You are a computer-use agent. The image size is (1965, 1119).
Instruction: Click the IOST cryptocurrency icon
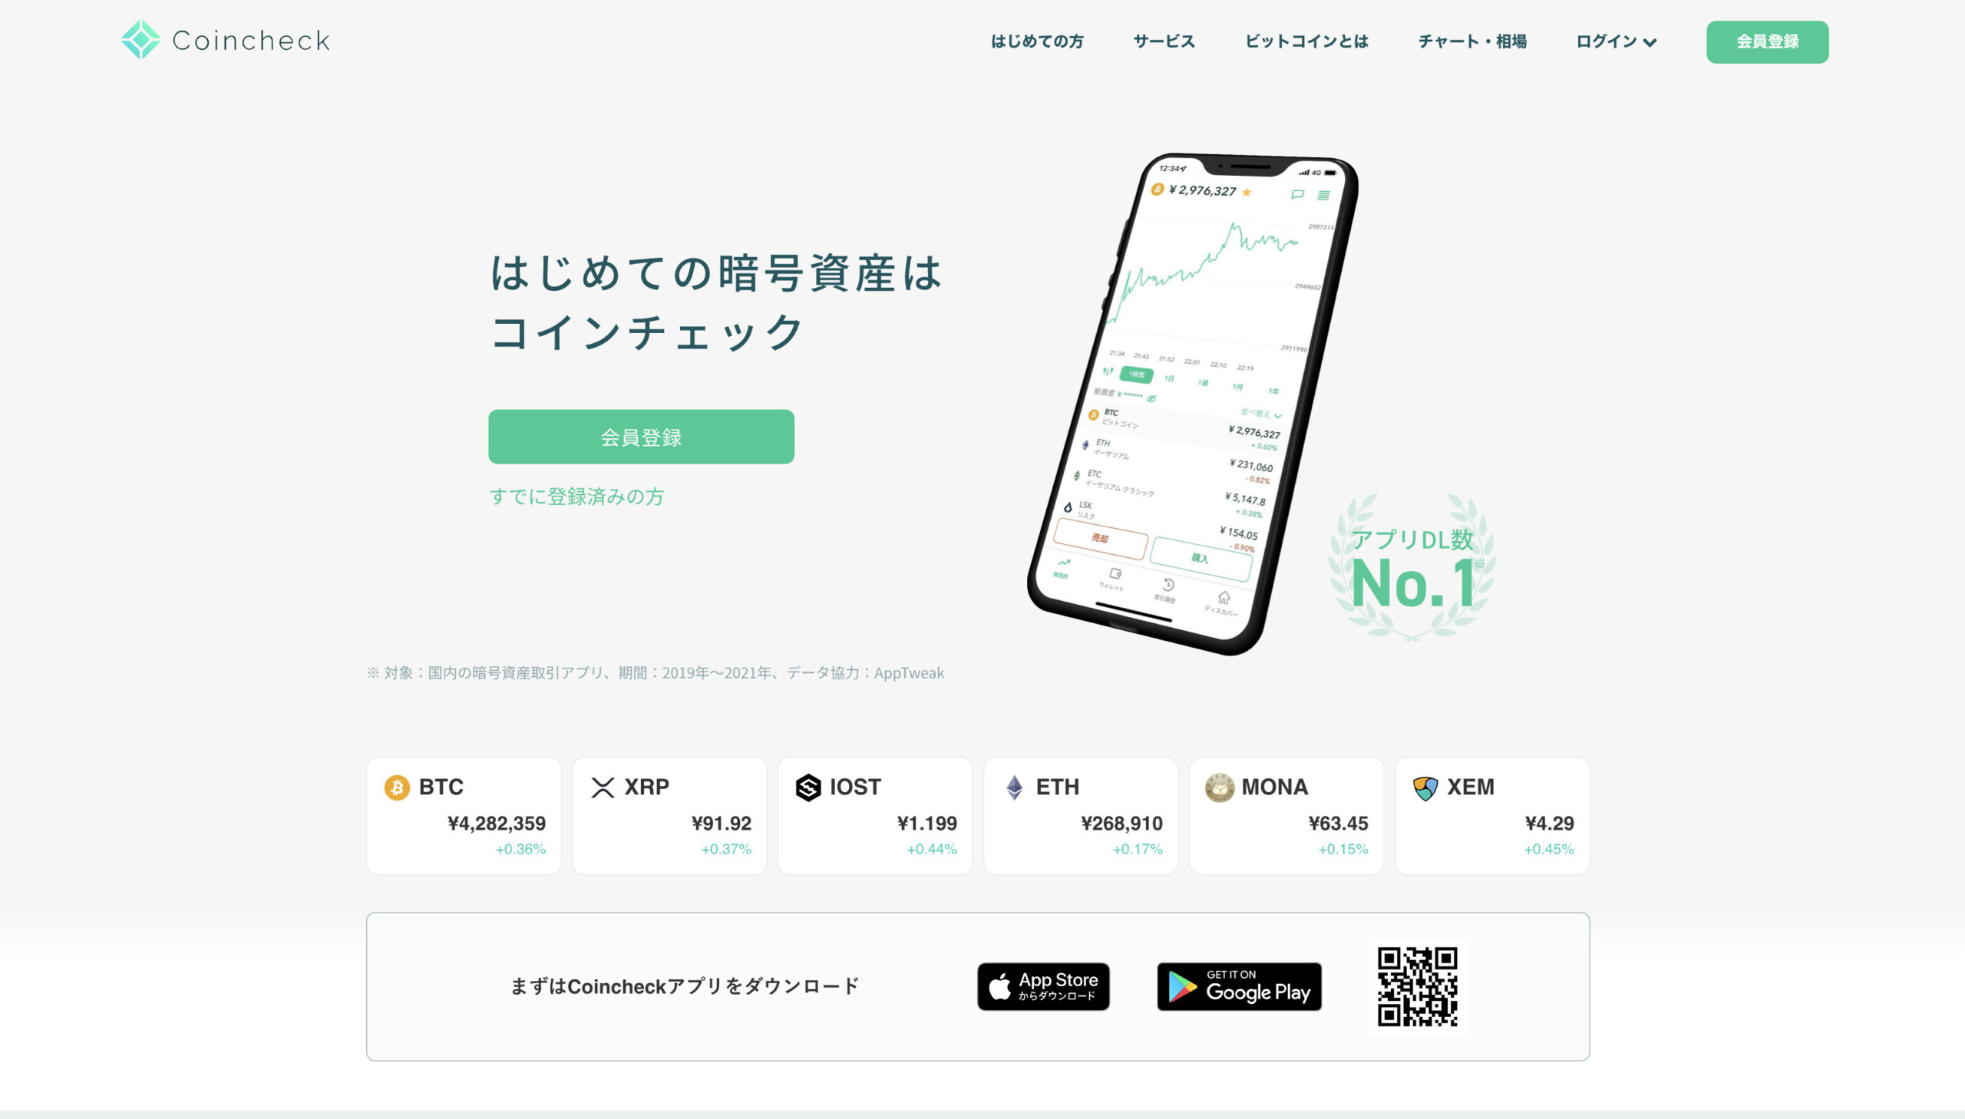pos(808,786)
